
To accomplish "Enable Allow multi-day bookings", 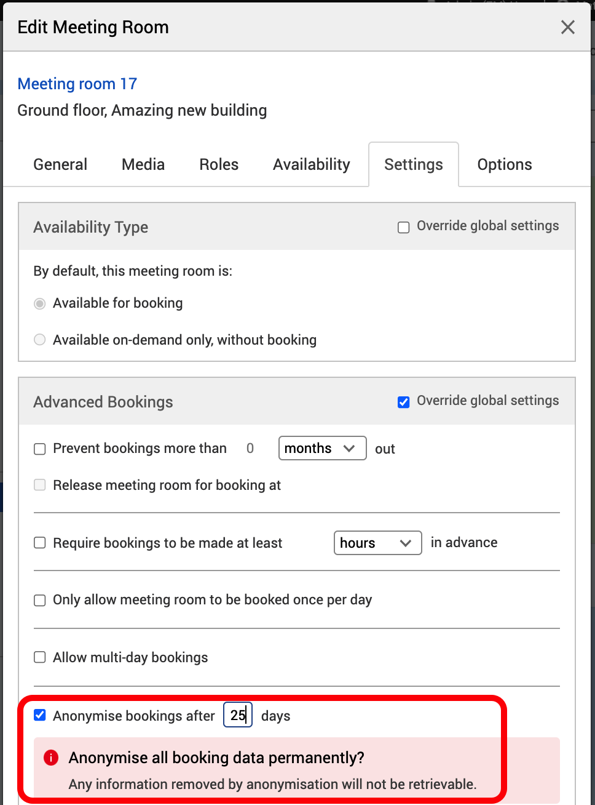I will tap(40, 657).
